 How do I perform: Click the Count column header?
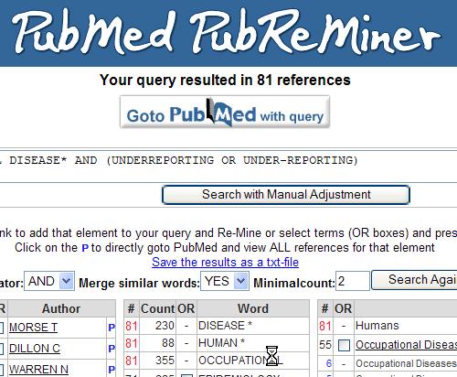(157, 308)
